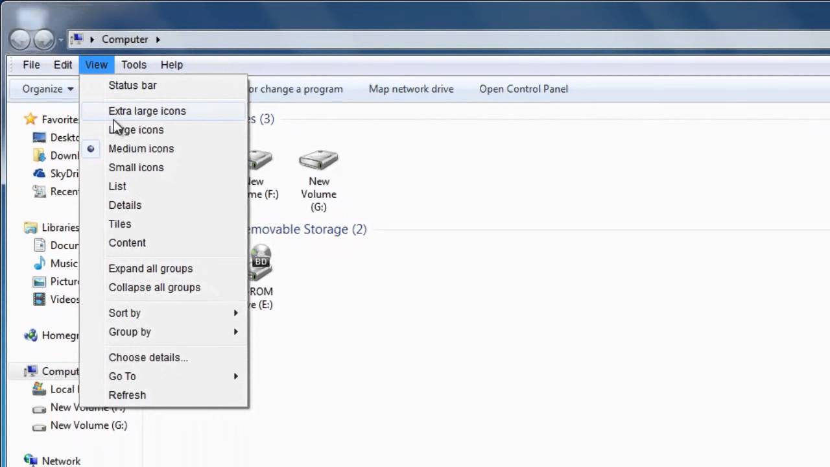
Task: Open the Help menu
Action: [x=172, y=65]
